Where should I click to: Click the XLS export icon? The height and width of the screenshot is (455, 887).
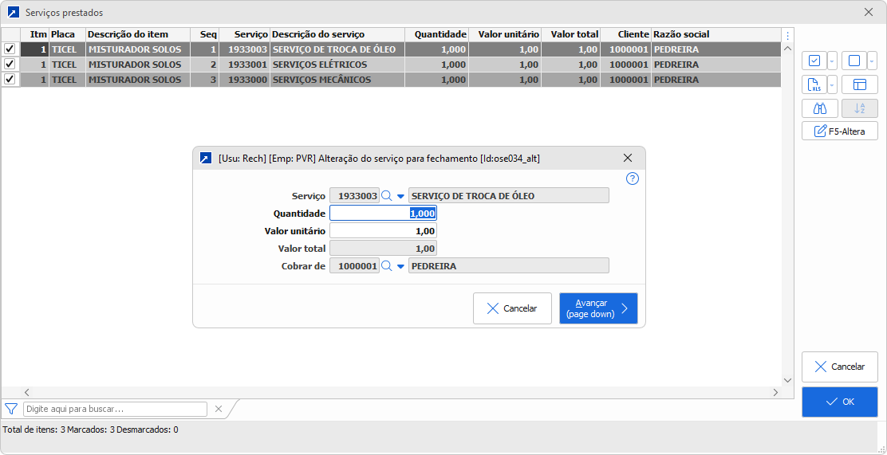point(814,84)
